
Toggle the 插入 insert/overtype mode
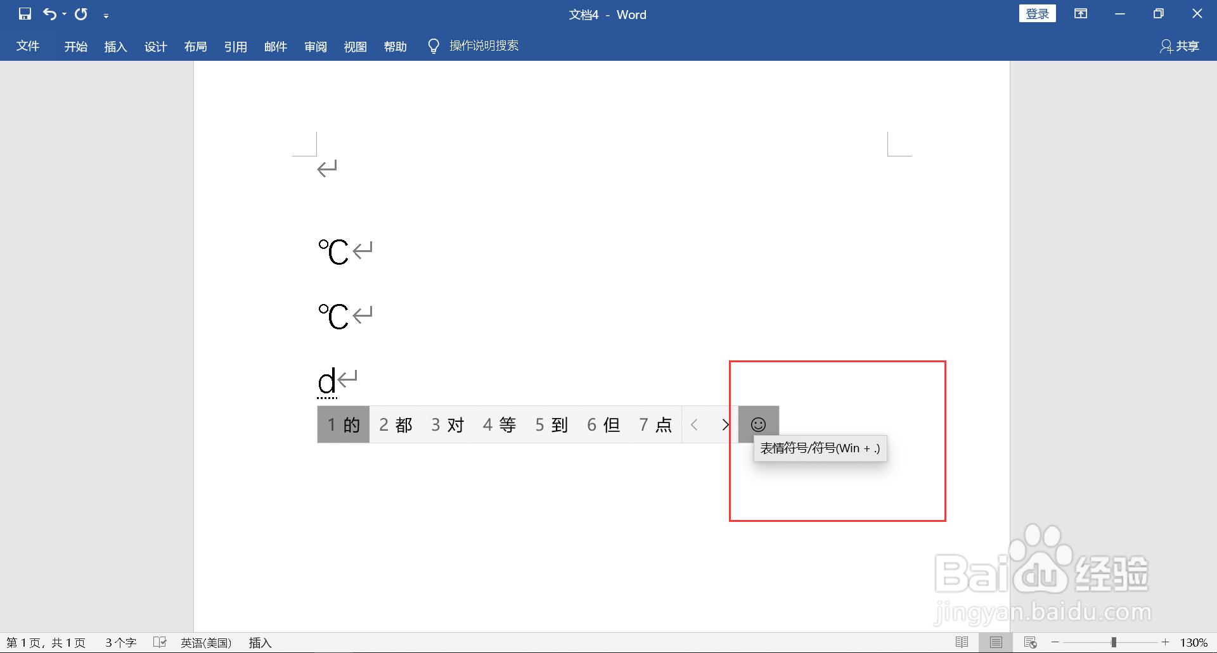(260, 643)
